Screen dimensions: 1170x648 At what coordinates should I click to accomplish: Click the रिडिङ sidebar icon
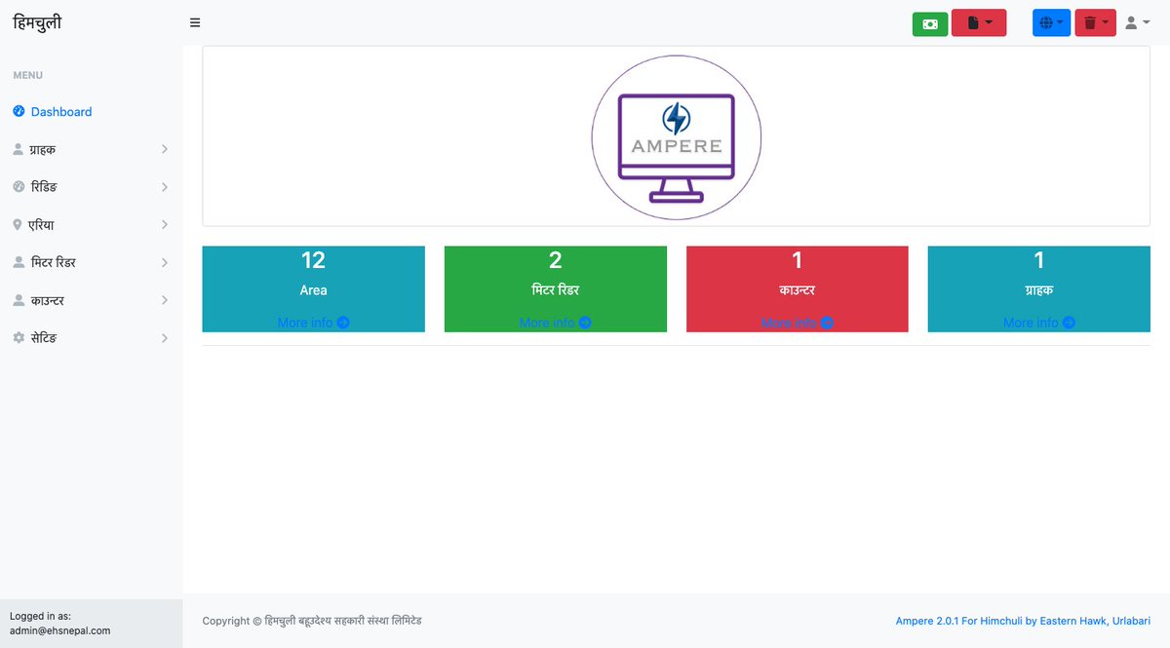coord(19,186)
